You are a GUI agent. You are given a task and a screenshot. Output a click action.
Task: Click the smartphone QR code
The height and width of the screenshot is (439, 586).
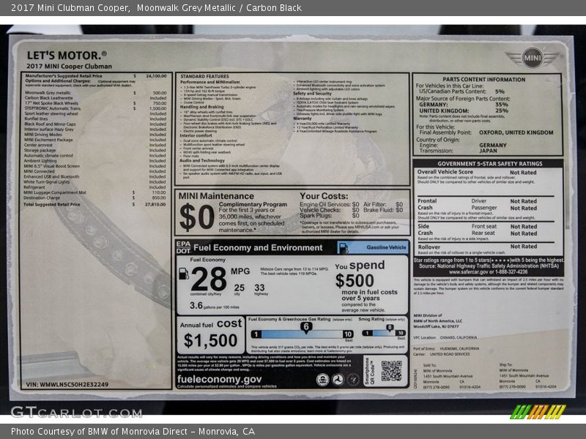pyautogui.click(x=391, y=371)
